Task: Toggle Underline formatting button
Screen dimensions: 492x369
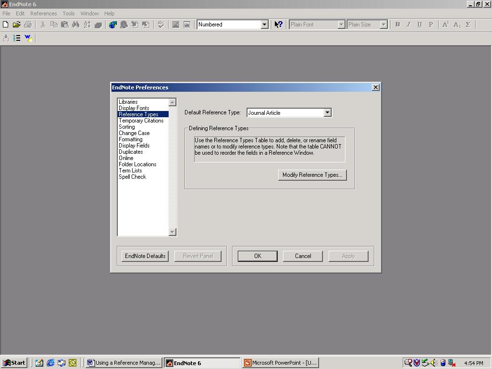Action: coord(419,25)
